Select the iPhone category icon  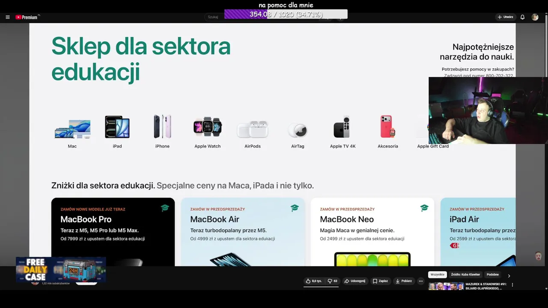coord(162,127)
